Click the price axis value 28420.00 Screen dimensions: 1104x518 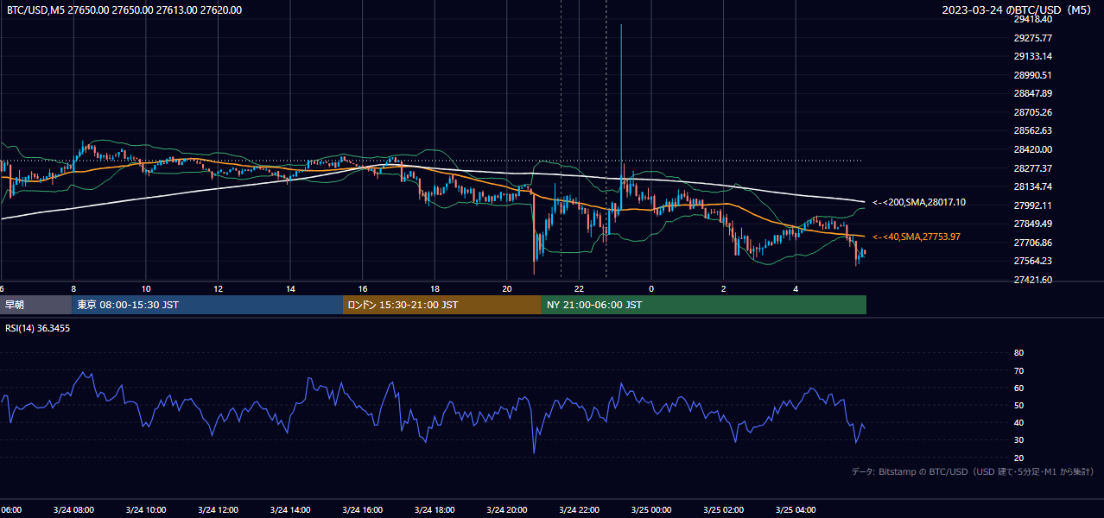pyautogui.click(x=1032, y=149)
